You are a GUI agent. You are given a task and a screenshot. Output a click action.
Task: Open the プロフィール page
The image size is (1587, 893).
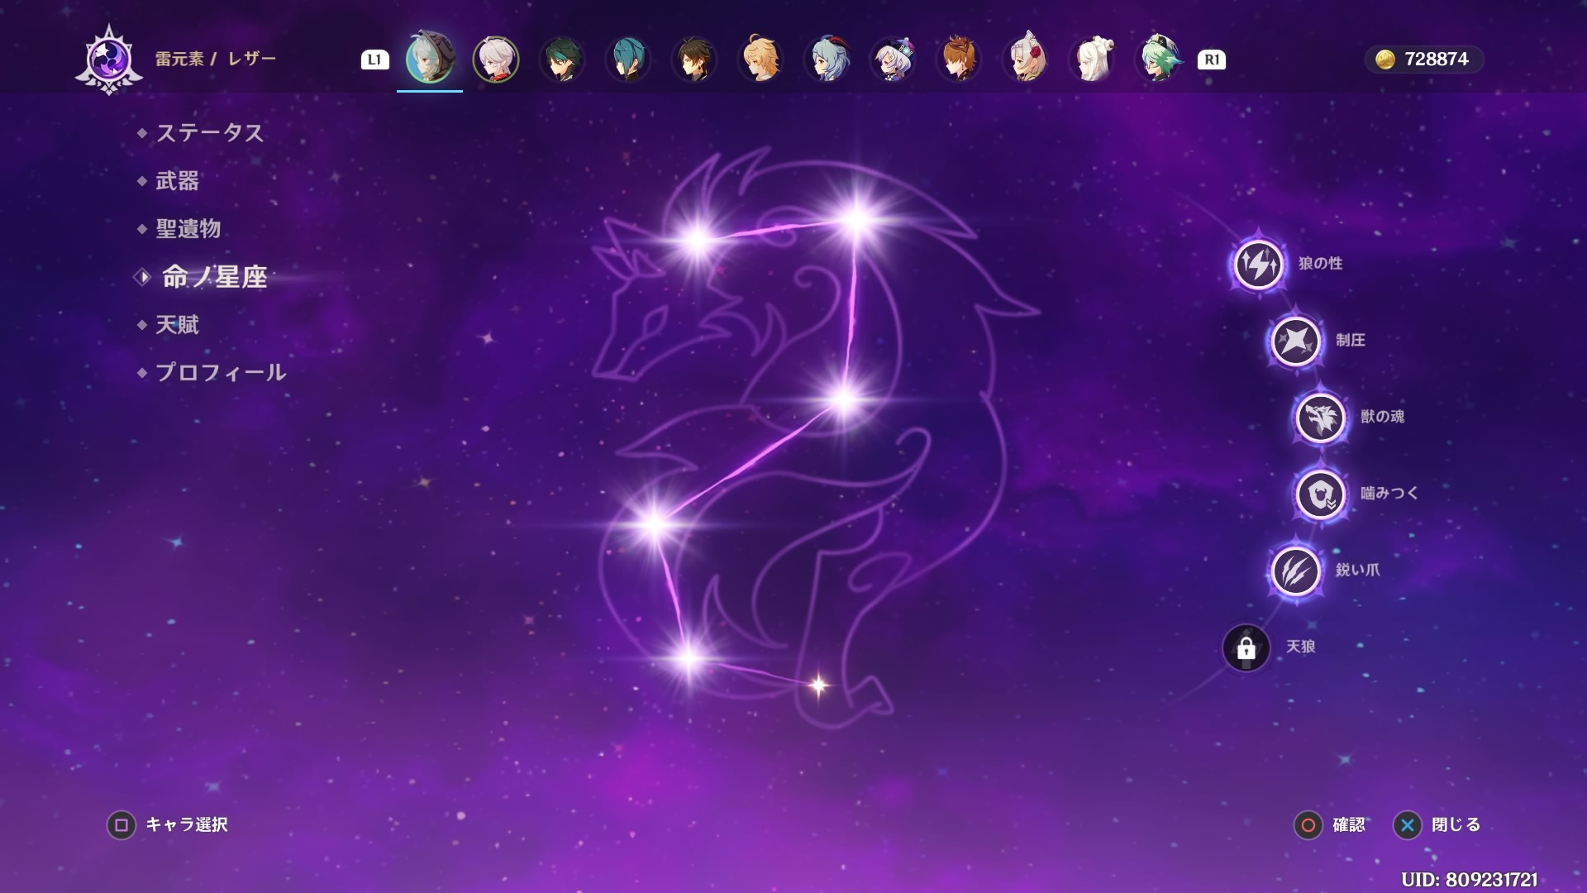[x=220, y=373]
